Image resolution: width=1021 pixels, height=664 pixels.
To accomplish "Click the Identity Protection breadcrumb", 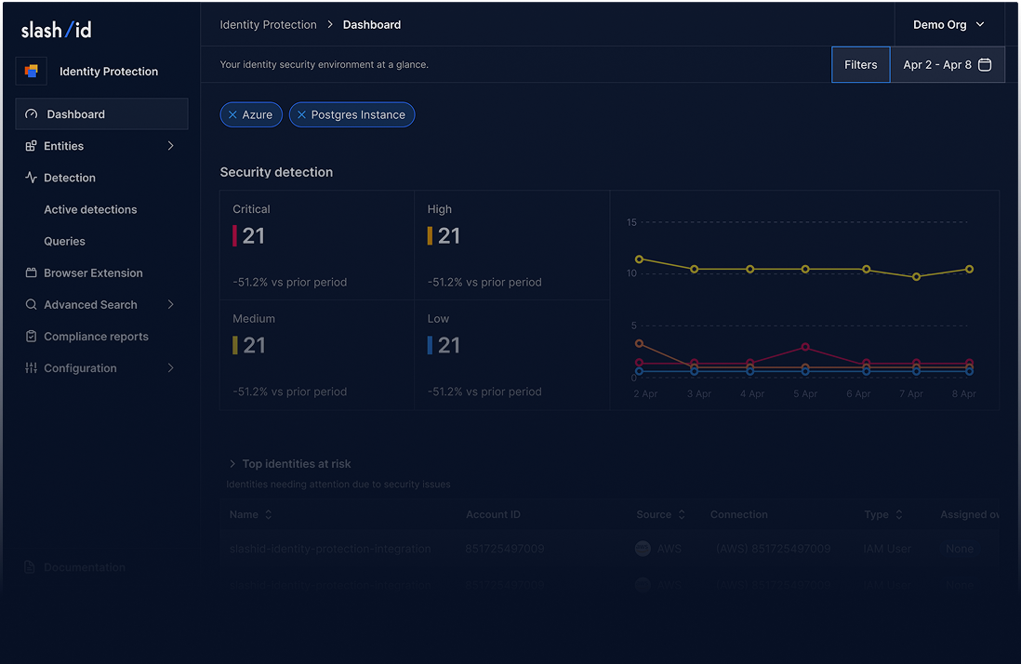I will tap(268, 25).
